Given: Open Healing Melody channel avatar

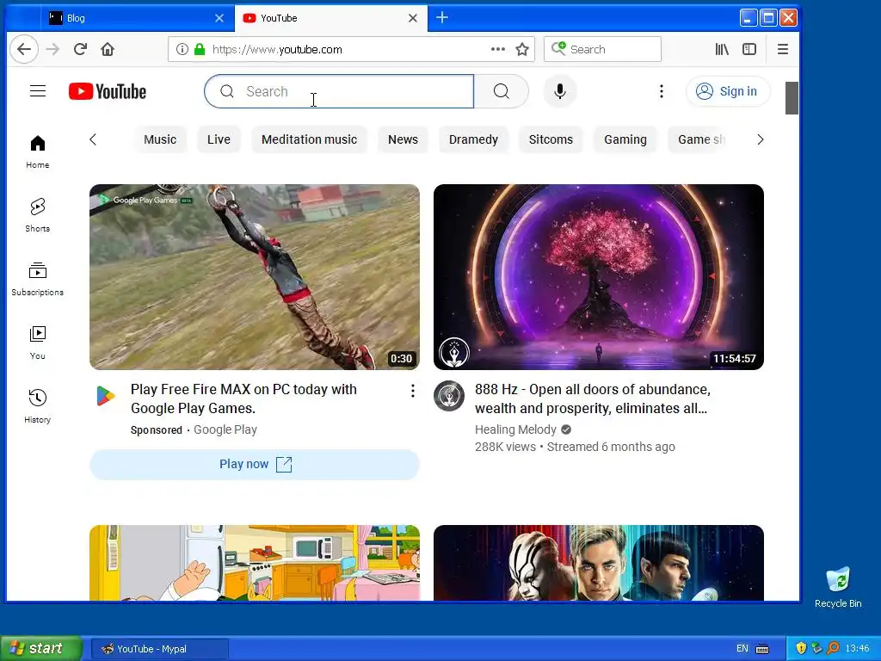Looking at the screenshot, I should click(449, 396).
